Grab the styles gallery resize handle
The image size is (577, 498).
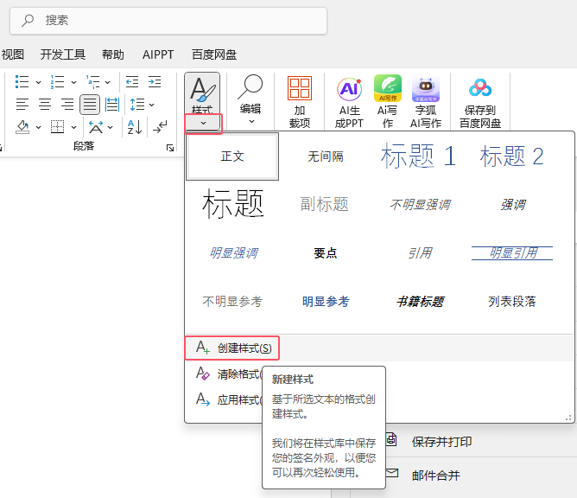click(x=568, y=418)
